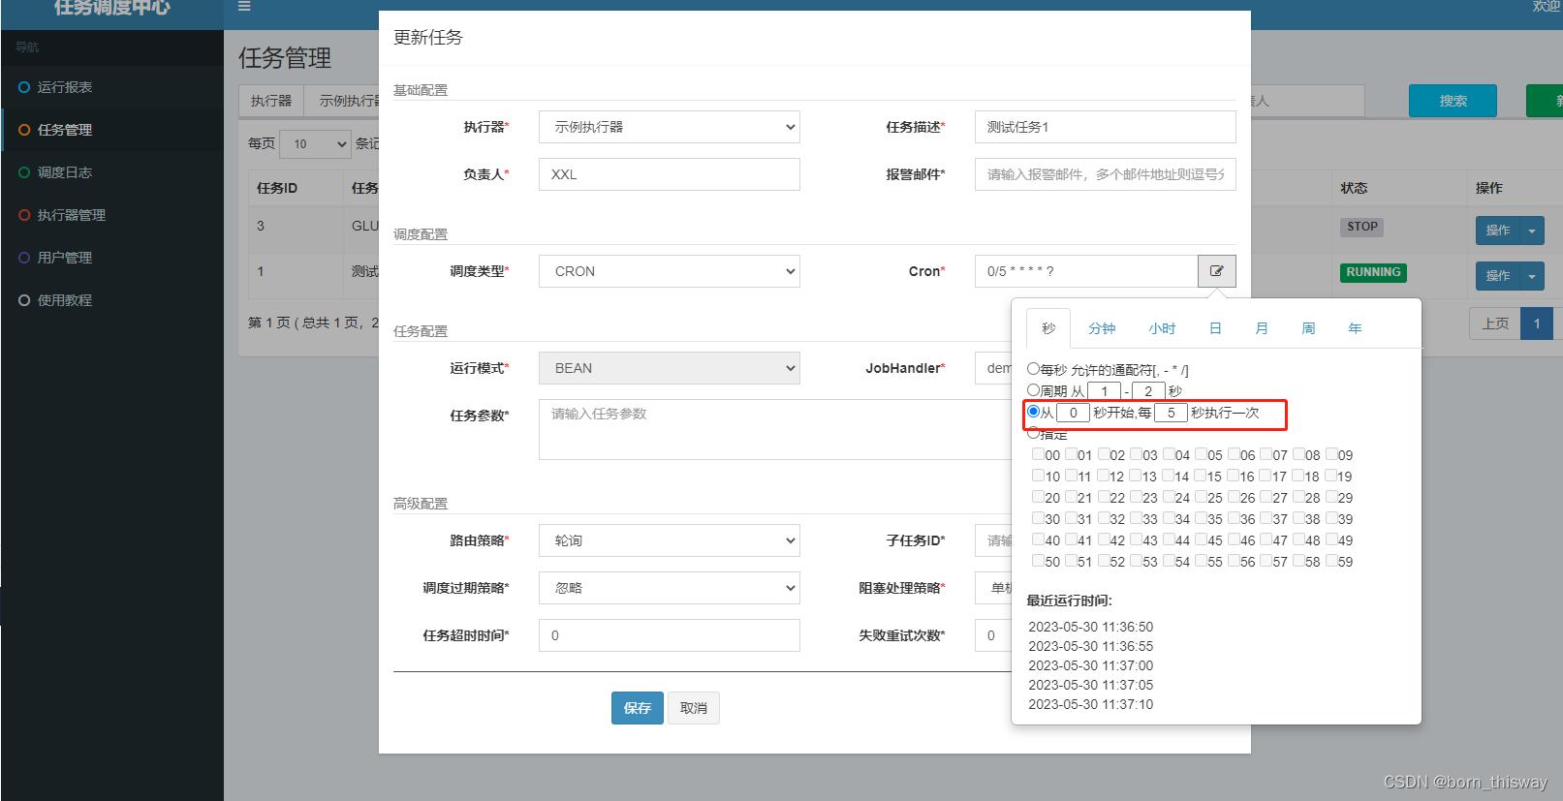1563x801 pixels.
Task: Check the 45 seconds checkbox
Action: click(1201, 539)
